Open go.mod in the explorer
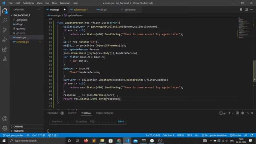256x144 pixels. point(21,28)
